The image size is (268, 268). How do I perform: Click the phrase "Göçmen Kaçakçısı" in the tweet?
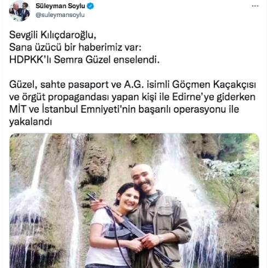pyautogui.click(x=214, y=85)
